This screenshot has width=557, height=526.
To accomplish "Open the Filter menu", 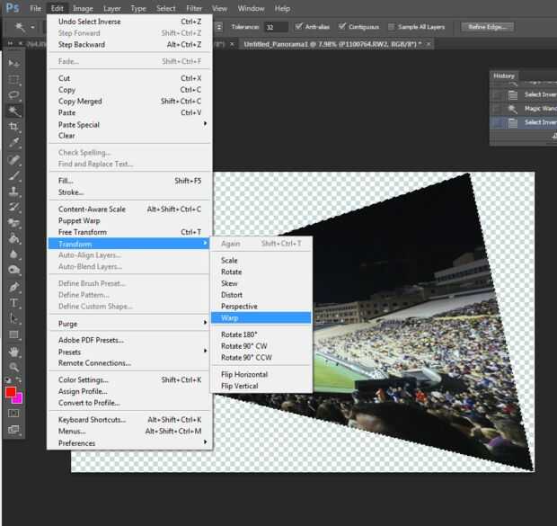I will pyautogui.click(x=194, y=8).
